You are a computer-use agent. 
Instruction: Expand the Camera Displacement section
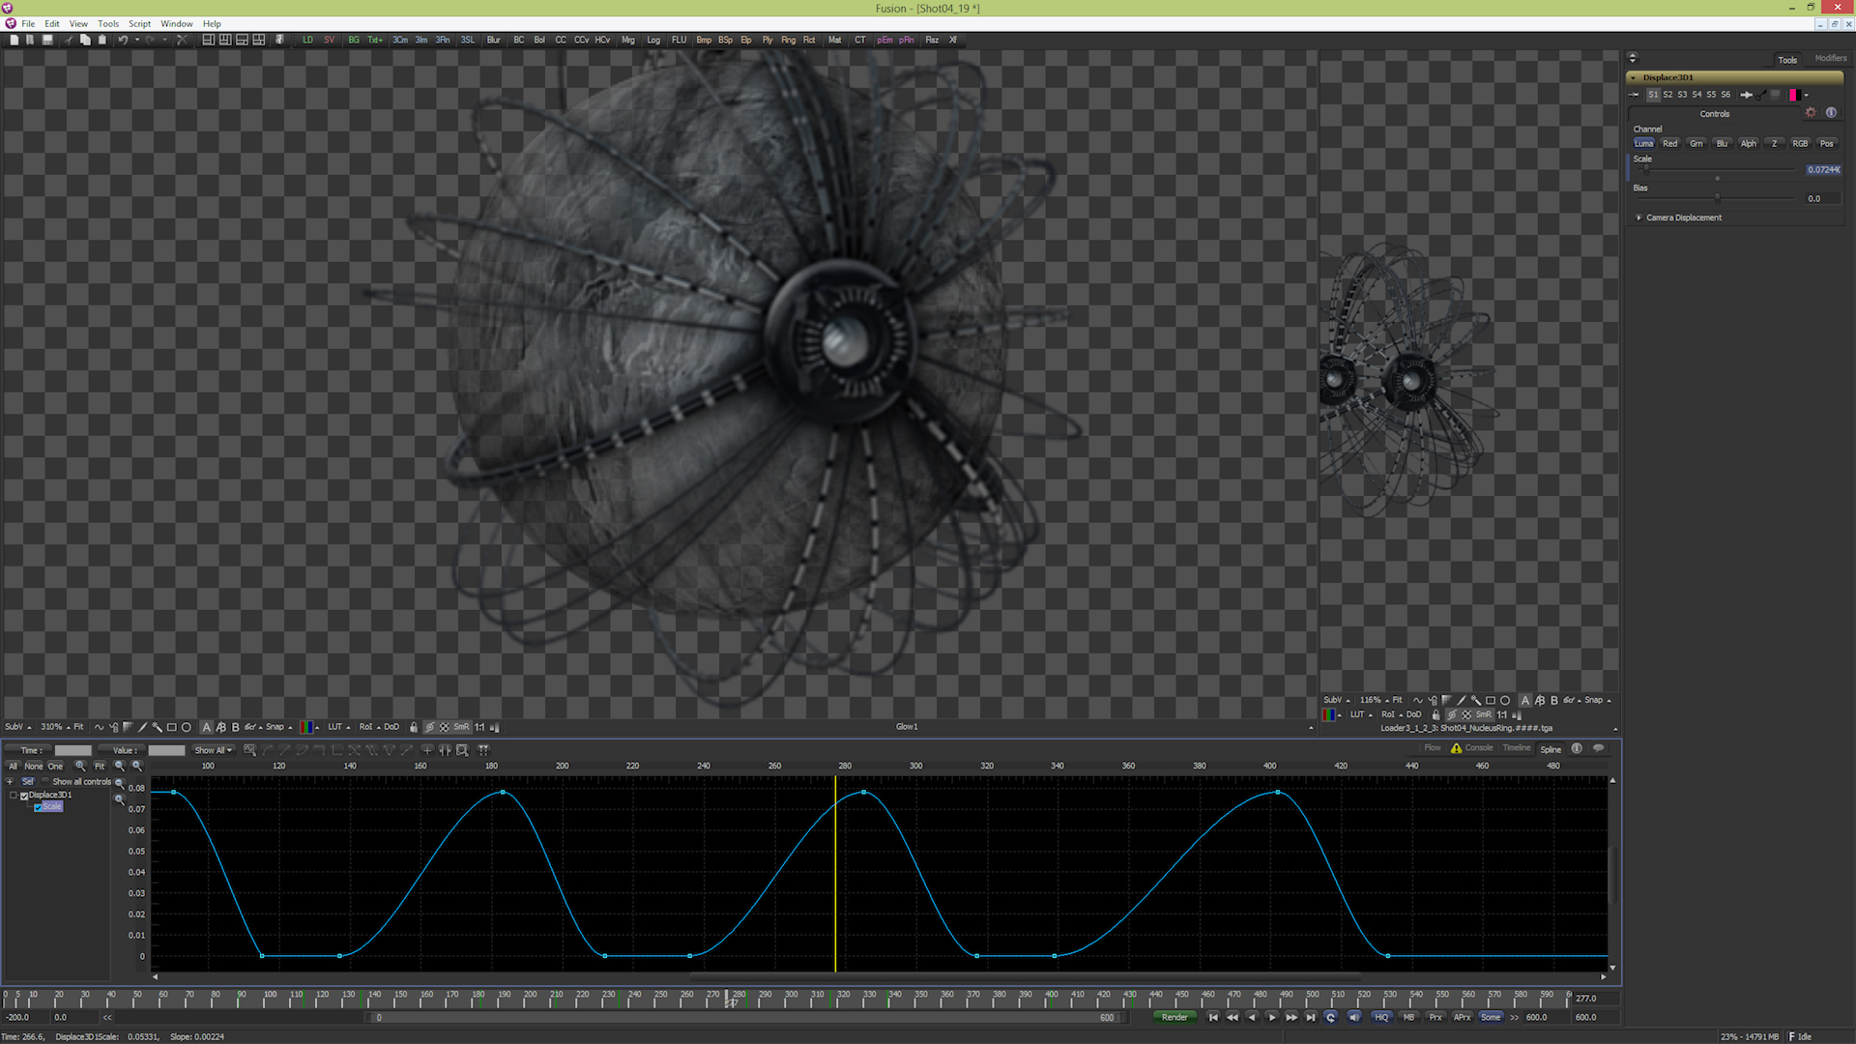(x=1638, y=217)
